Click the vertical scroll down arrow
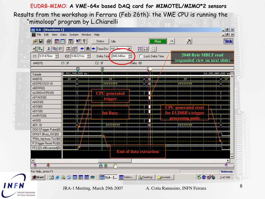This screenshot has width=265, height=199. 232,157
